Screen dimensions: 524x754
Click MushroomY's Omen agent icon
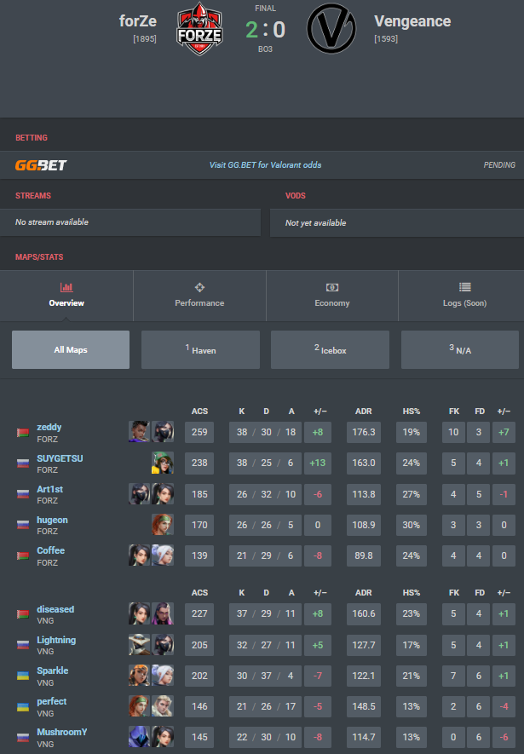tap(140, 737)
